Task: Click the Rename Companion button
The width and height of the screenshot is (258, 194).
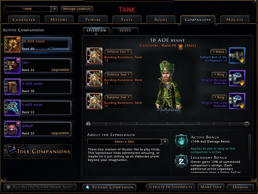Action: pos(109,187)
